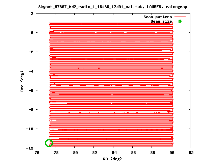Click the -6 tick label on the Dec axis

(x=31, y=90)
